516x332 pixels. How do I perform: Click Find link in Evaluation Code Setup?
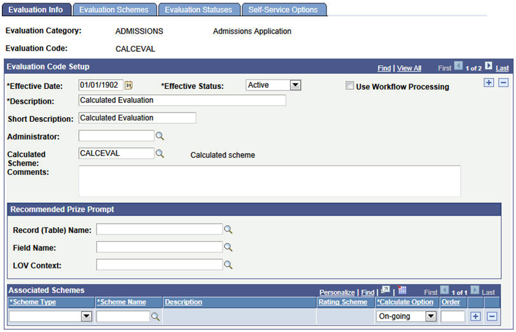[x=384, y=68]
